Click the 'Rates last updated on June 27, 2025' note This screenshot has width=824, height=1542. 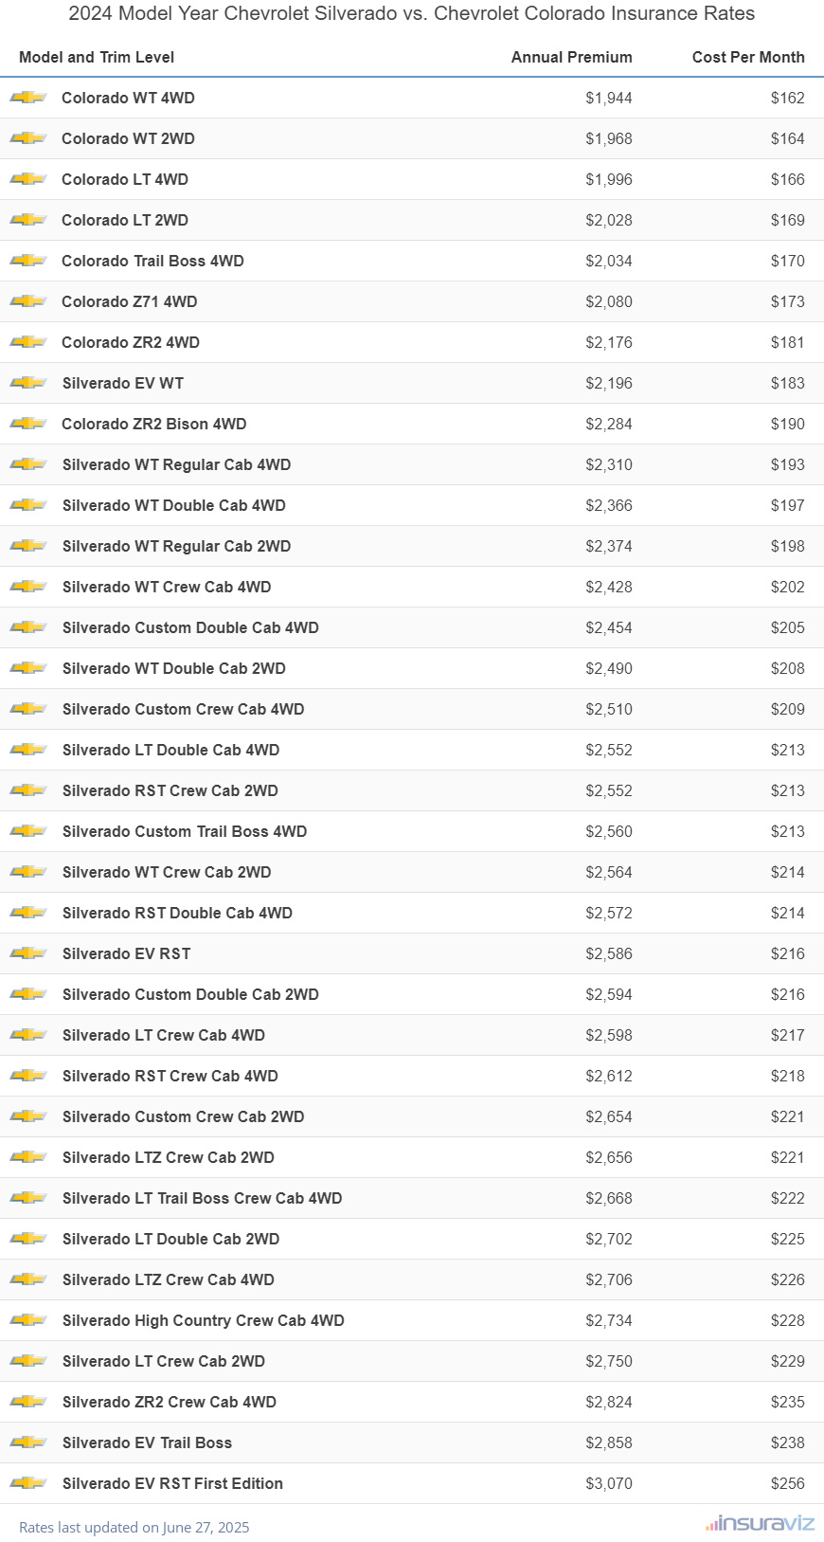click(134, 1527)
